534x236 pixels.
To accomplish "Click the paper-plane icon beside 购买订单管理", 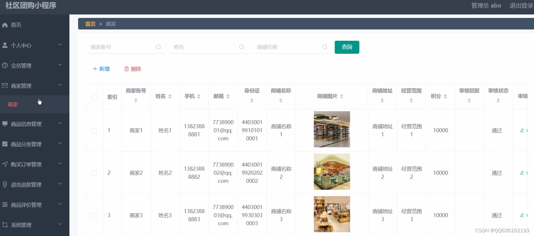I will 5,164.
